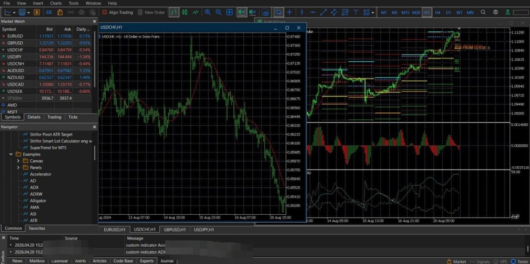Switch to the GBPUSD,H1 chart tab
530x264 pixels.
coord(175,230)
